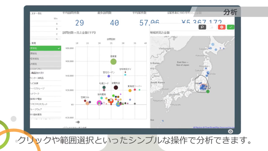The image size is (268, 151).
Task: Select ビジネスPC/タブレット product category
Action: tap(45, 104)
